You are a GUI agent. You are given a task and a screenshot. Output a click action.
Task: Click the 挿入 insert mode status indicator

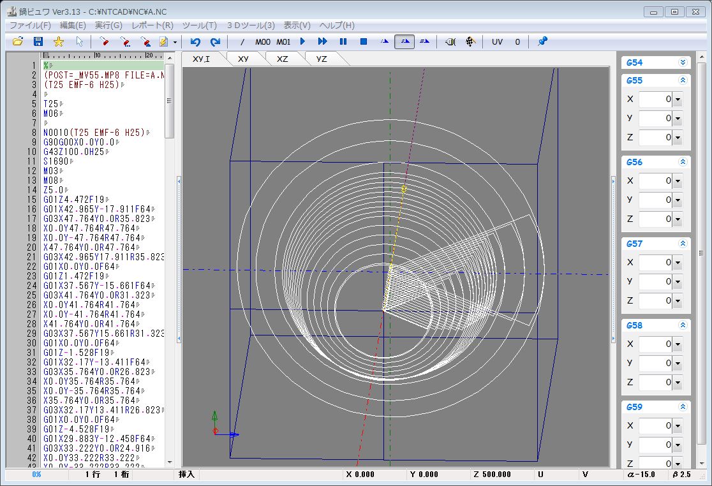click(x=186, y=475)
